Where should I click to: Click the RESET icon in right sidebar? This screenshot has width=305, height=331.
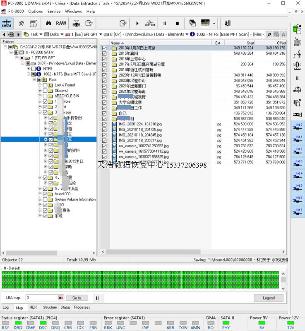tap(297, 42)
